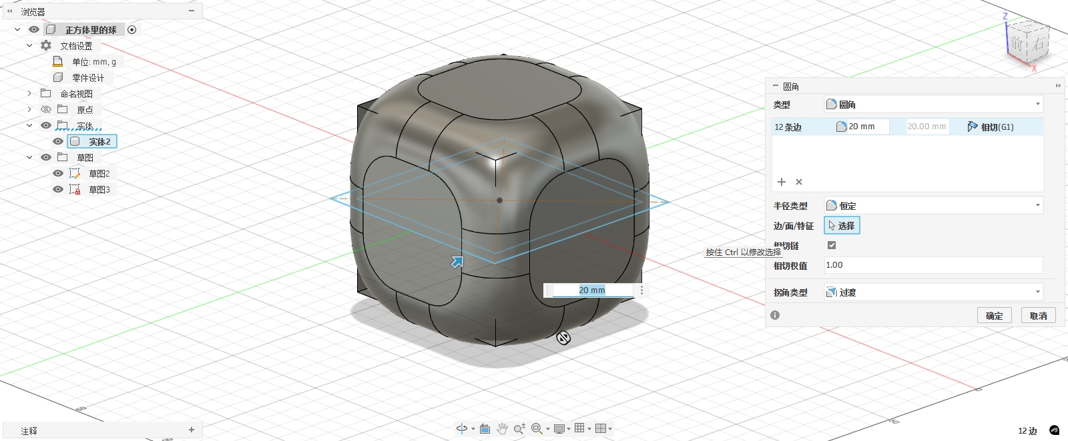Click the 实体2 body cylinder icon
Image resolution: width=1068 pixels, height=441 pixels.
tap(75, 141)
